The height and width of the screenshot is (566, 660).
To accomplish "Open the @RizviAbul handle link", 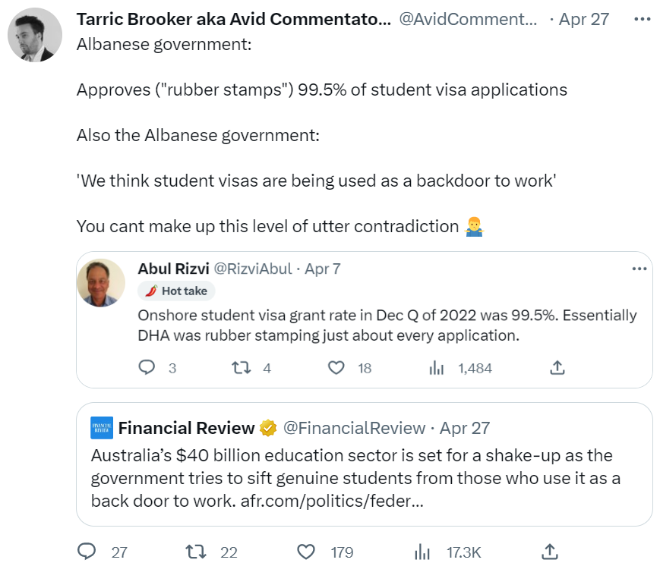I will [254, 269].
